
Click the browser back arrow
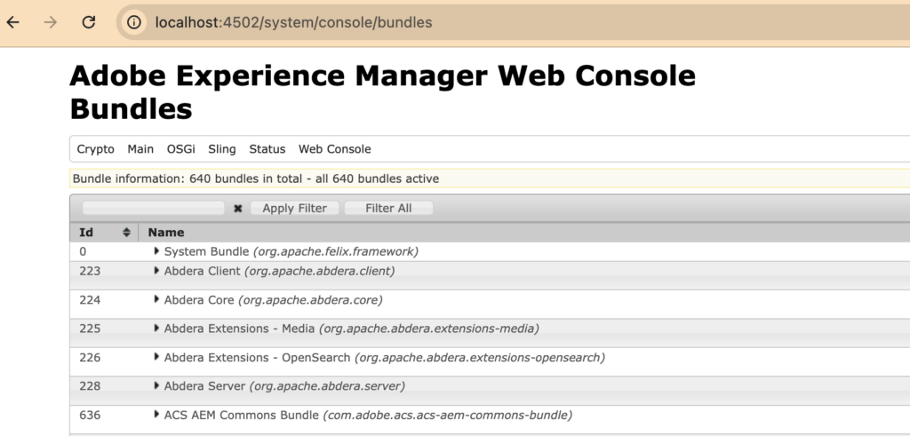coord(13,22)
